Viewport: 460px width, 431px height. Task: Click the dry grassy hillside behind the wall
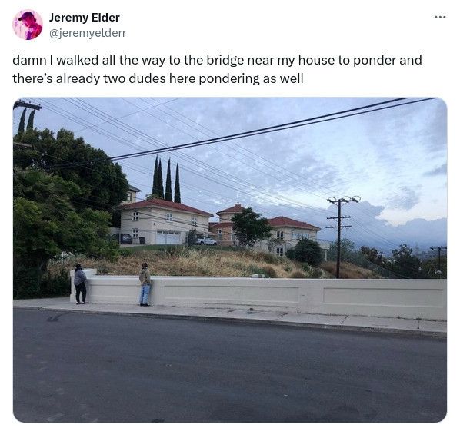(x=205, y=262)
